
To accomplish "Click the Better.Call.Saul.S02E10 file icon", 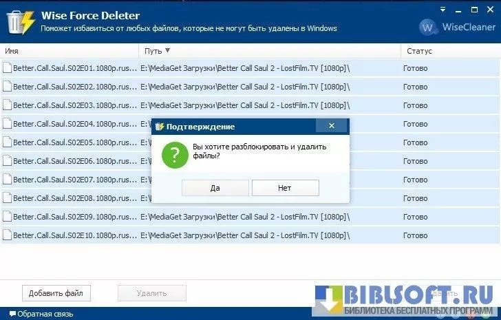I will 8,235.
